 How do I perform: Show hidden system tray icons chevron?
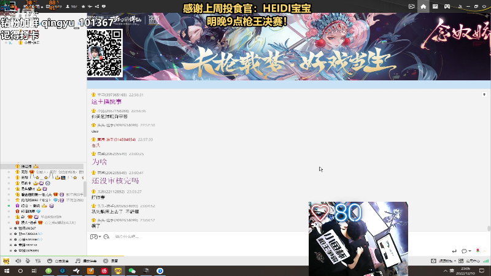[x=446, y=270]
